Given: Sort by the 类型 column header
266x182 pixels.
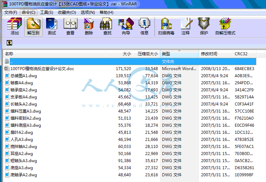Looking at the screenshot, I should (x=179, y=54).
